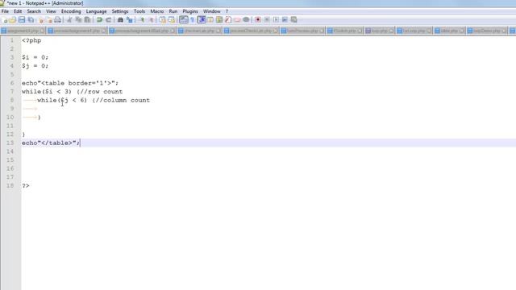The width and height of the screenshot is (516, 290).
Task: Show the Document Map panel icon
Action: [x=219, y=20]
